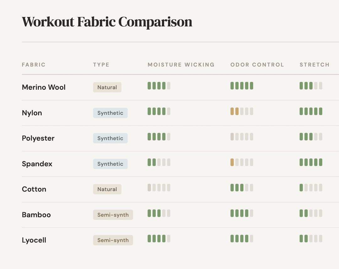Click the Polyester fabric name link
The height and width of the screenshot is (269, 339).
coord(38,138)
